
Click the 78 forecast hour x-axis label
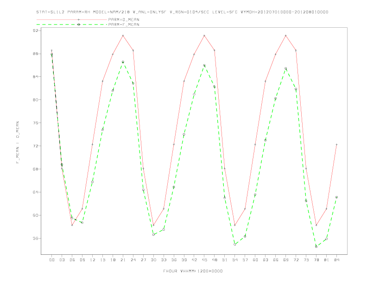coord(316,260)
